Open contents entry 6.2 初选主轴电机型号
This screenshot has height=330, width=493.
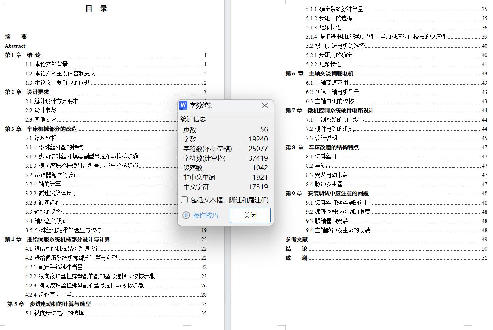397,92
